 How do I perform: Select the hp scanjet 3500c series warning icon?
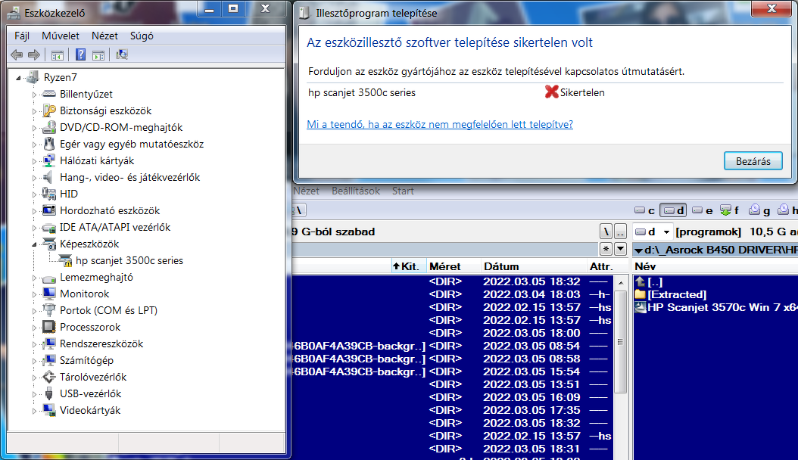point(66,261)
